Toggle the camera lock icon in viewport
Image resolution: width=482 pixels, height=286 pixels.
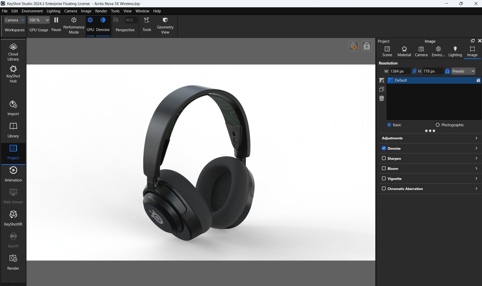367,46
